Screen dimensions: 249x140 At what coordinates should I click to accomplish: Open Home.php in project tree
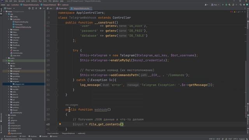[x=19, y=24]
